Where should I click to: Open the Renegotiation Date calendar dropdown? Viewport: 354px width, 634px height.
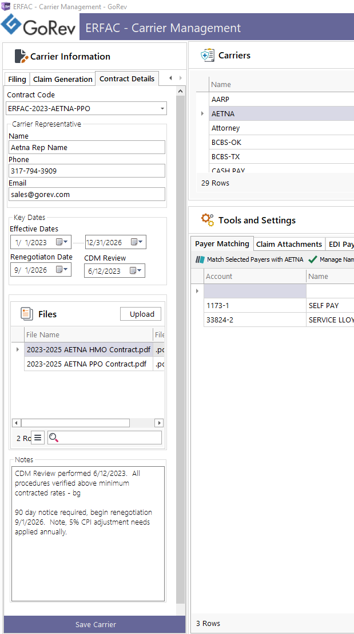(x=62, y=269)
